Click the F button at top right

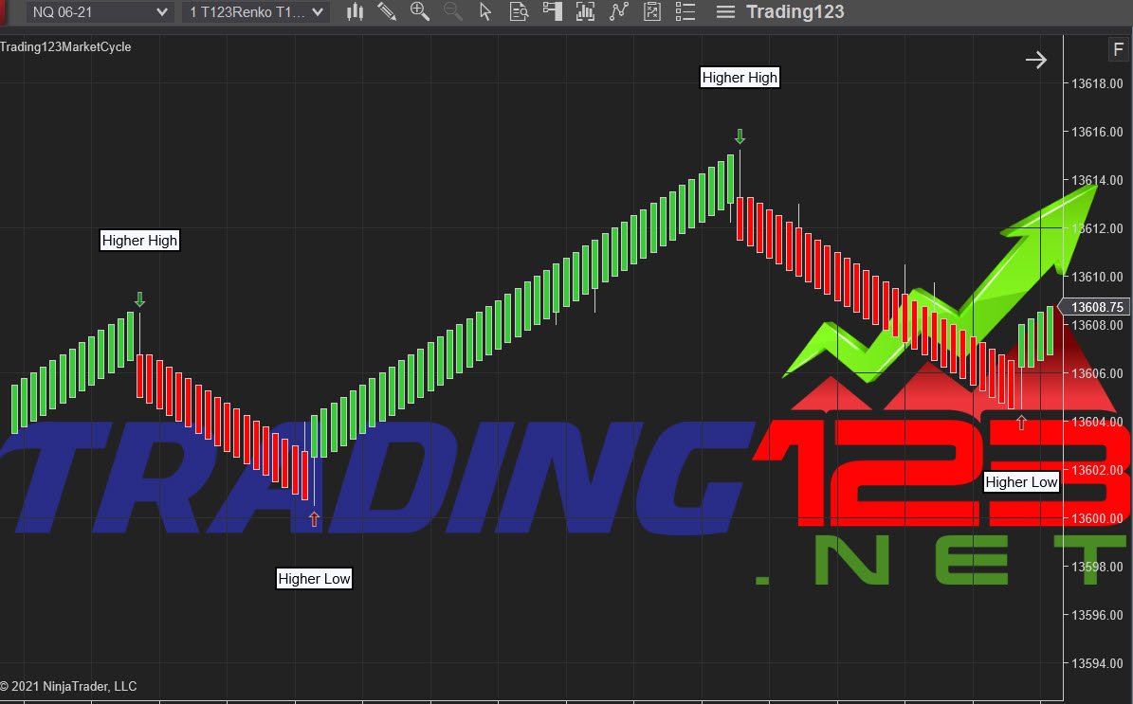coord(1118,50)
